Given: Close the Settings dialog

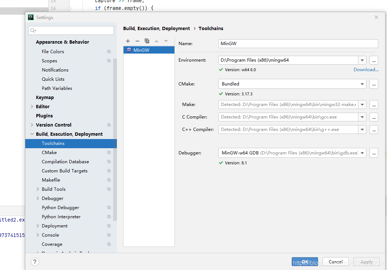Looking at the screenshot, I should point(376,17).
